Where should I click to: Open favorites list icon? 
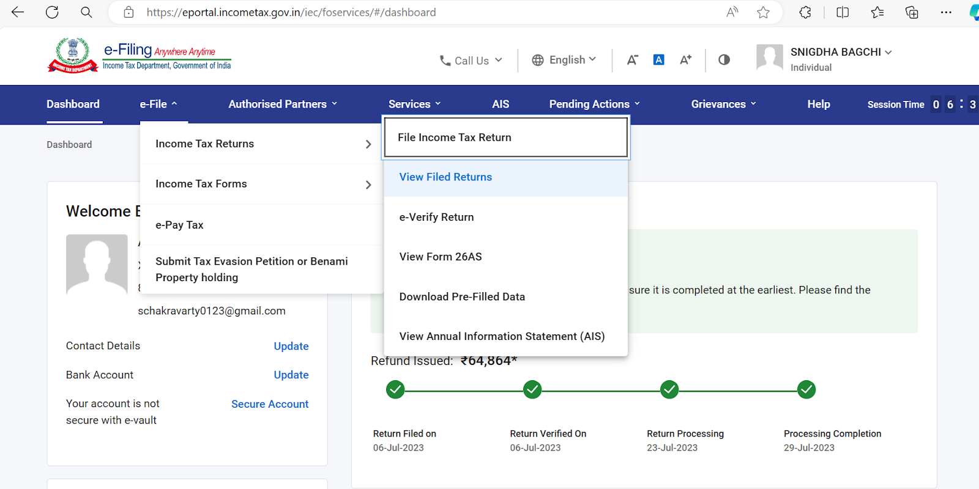click(877, 12)
